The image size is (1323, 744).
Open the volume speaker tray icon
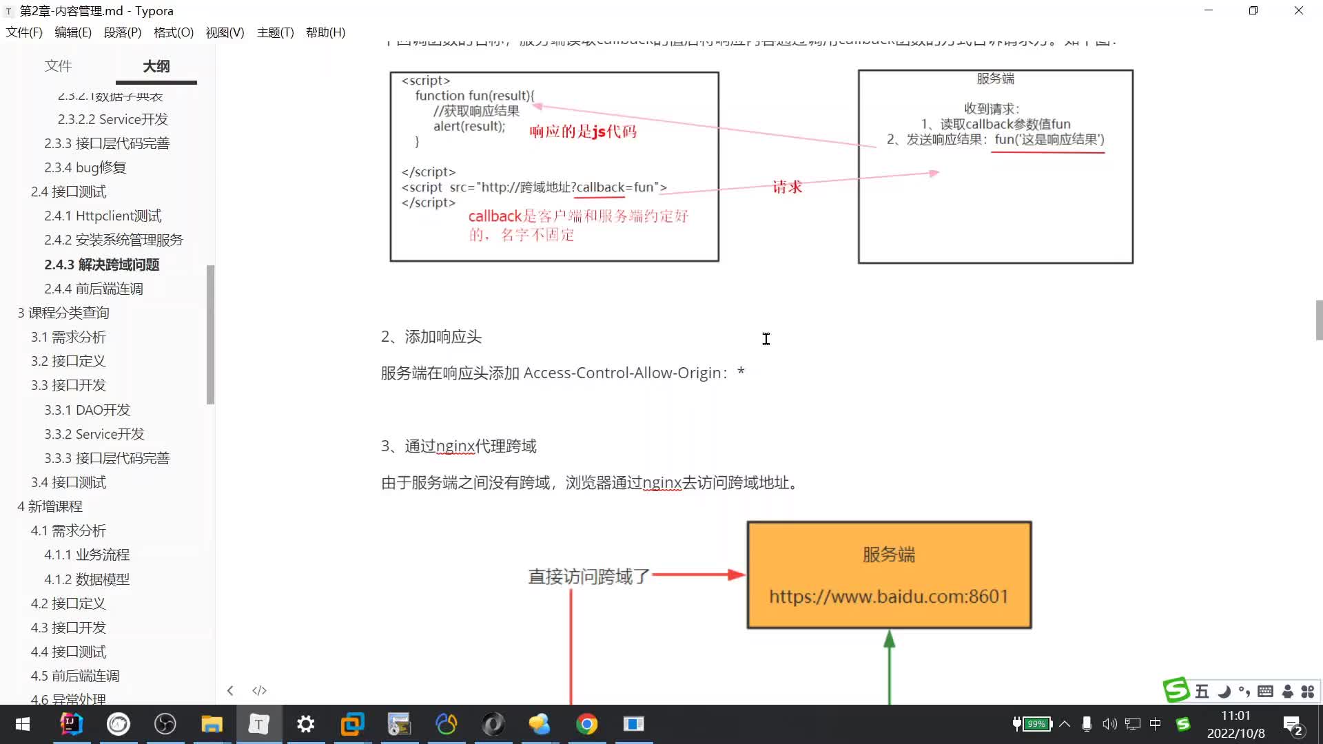tap(1109, 724)
